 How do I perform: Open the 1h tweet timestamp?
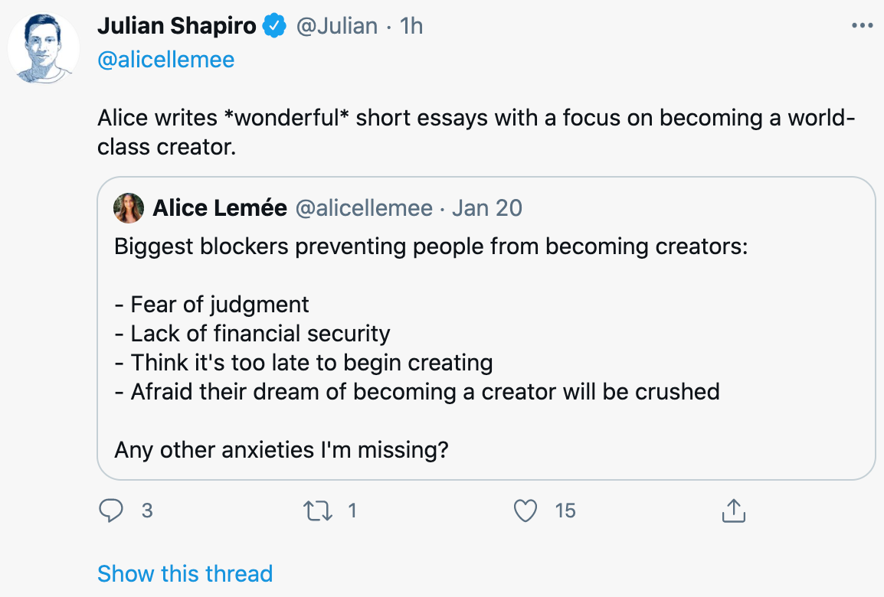coord(411,26)
